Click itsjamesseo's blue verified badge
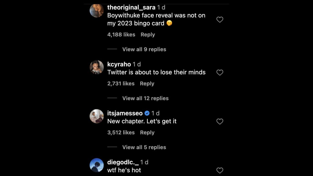Image resolution: width=313 pixels, height=176 pixels. [147, 113]
